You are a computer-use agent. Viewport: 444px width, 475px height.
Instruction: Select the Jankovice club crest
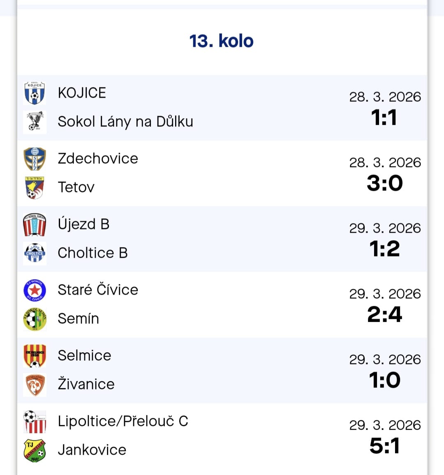pos(35,450)
